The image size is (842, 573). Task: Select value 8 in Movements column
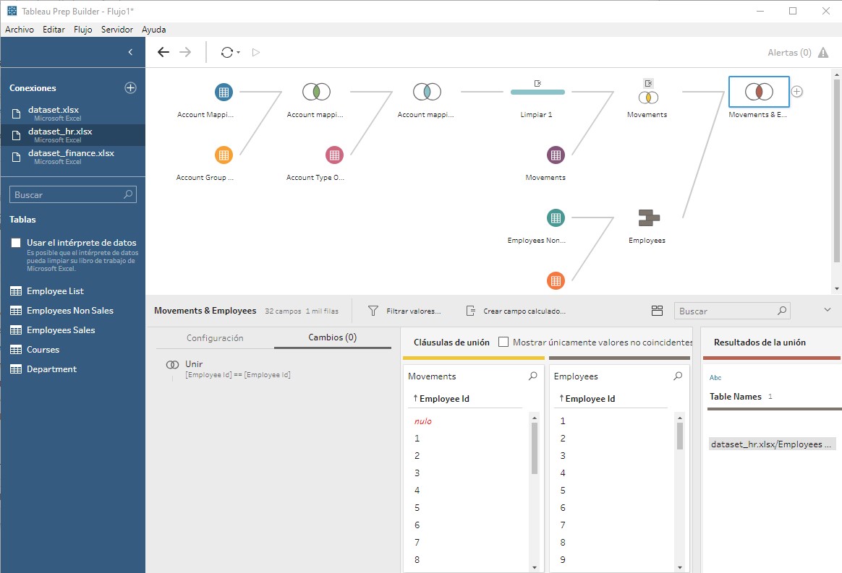[x=417, y=559]
